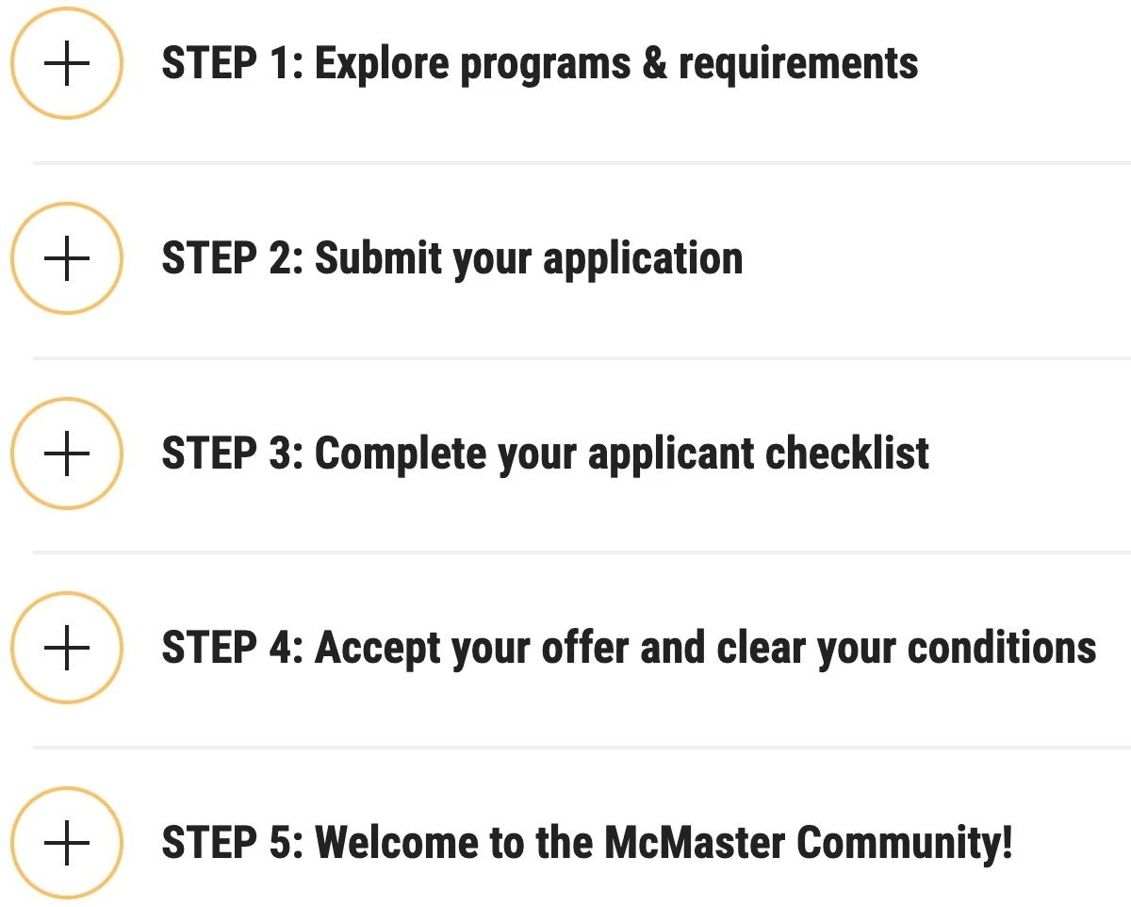Open the 'Accept your offer and clear your conditions' heading
This screenshot has width=1131, height=907.
[705, 648]
